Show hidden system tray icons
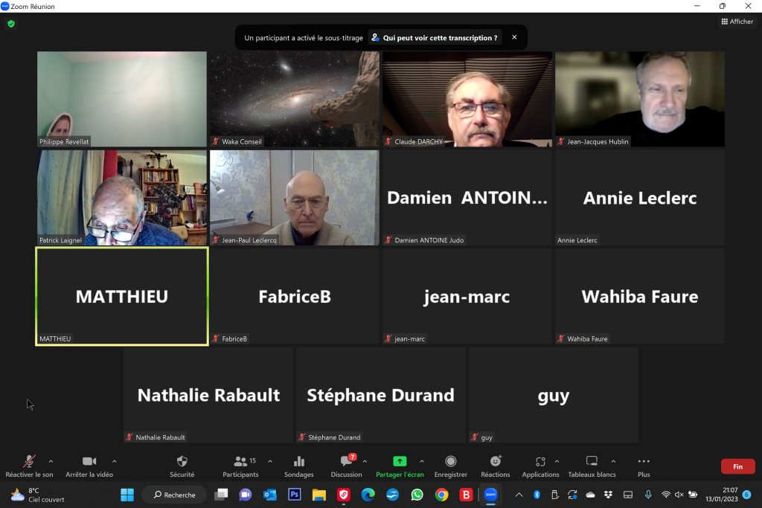The width and height of the screenshot is (762, 508). click(519, 495)
